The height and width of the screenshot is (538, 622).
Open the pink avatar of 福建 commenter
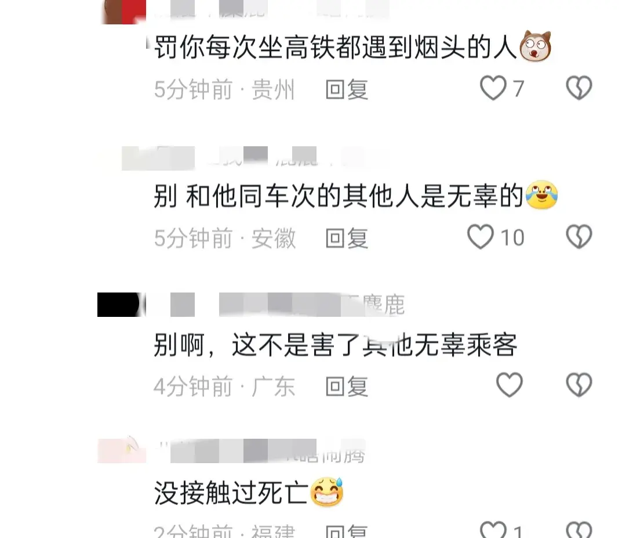click(x=121, y=450)
